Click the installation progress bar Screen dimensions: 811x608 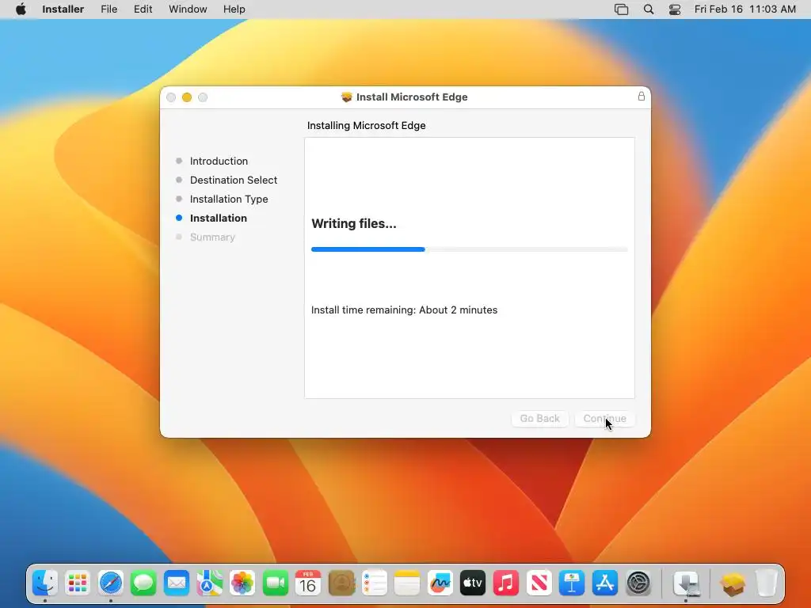pyautogui.click(x=469, y=249)
